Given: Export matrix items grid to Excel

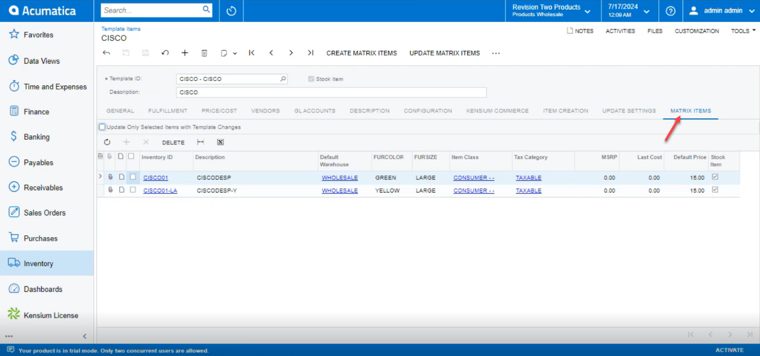Looking at the screenshot, I should [x=220, y=142].
